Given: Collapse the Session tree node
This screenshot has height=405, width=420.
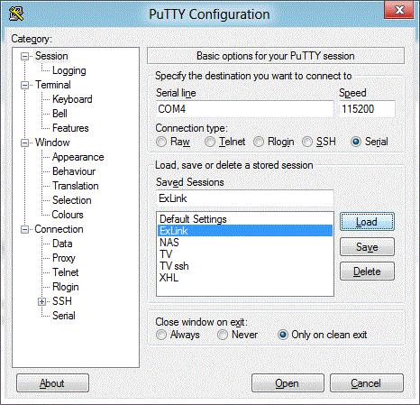Looking at the screenshot, I should click(24, 56).
